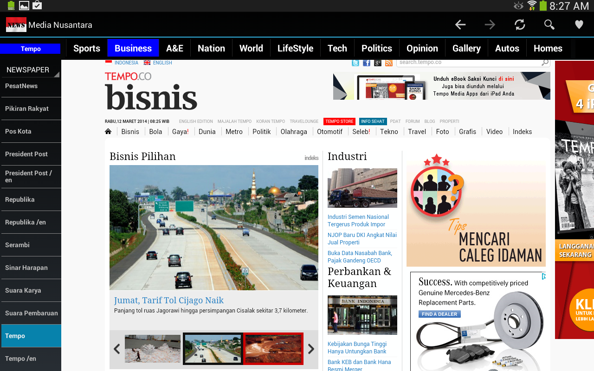This screenshot has width=594, height=371.
Task: Open the TEMPO STORE red button
Action: click(339, 122)
